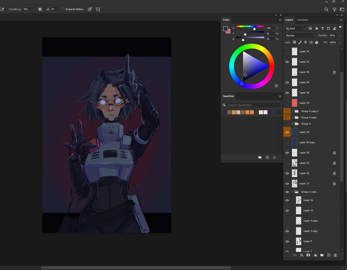The width and height of the screenshot is (347, 270).
Task: Filter layers by adjustment layers icon
Action: (x=316, y=28)
